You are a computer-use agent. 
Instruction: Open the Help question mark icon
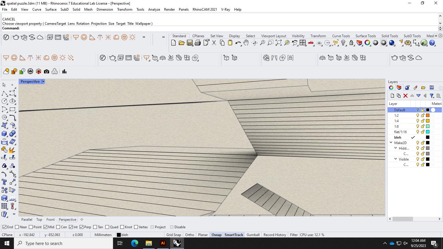point(432,43)
